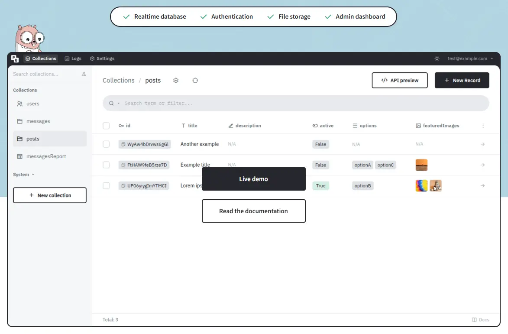Select the users collection
Screen dimensions: 508x334
pyautogui.click(x=49, y=104)
